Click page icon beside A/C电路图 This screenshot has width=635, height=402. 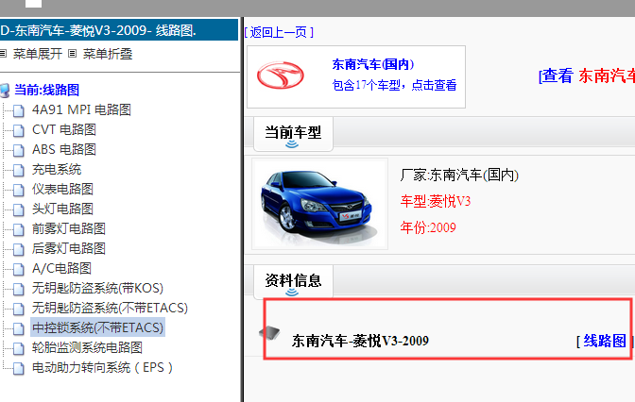point(19,269)
